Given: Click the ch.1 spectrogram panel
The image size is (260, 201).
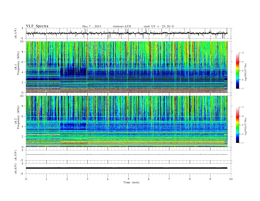Looking at the screenshot, I should click(127, 67).
